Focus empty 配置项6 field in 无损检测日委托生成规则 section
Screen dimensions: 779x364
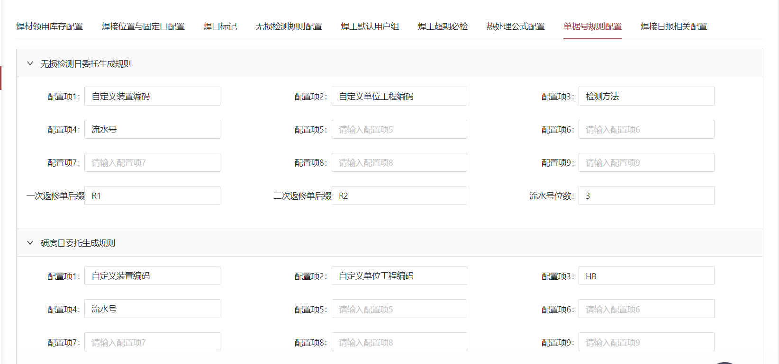[646, 129]
